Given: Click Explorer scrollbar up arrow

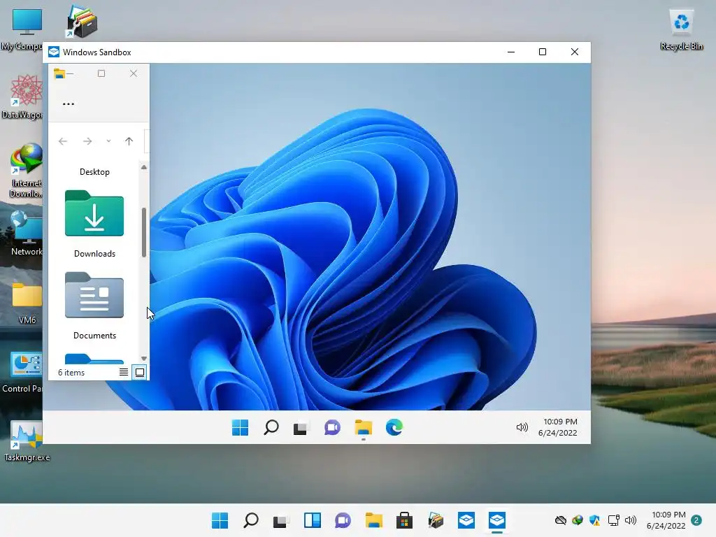Looking at the screenshot, I should click(144, 167).
